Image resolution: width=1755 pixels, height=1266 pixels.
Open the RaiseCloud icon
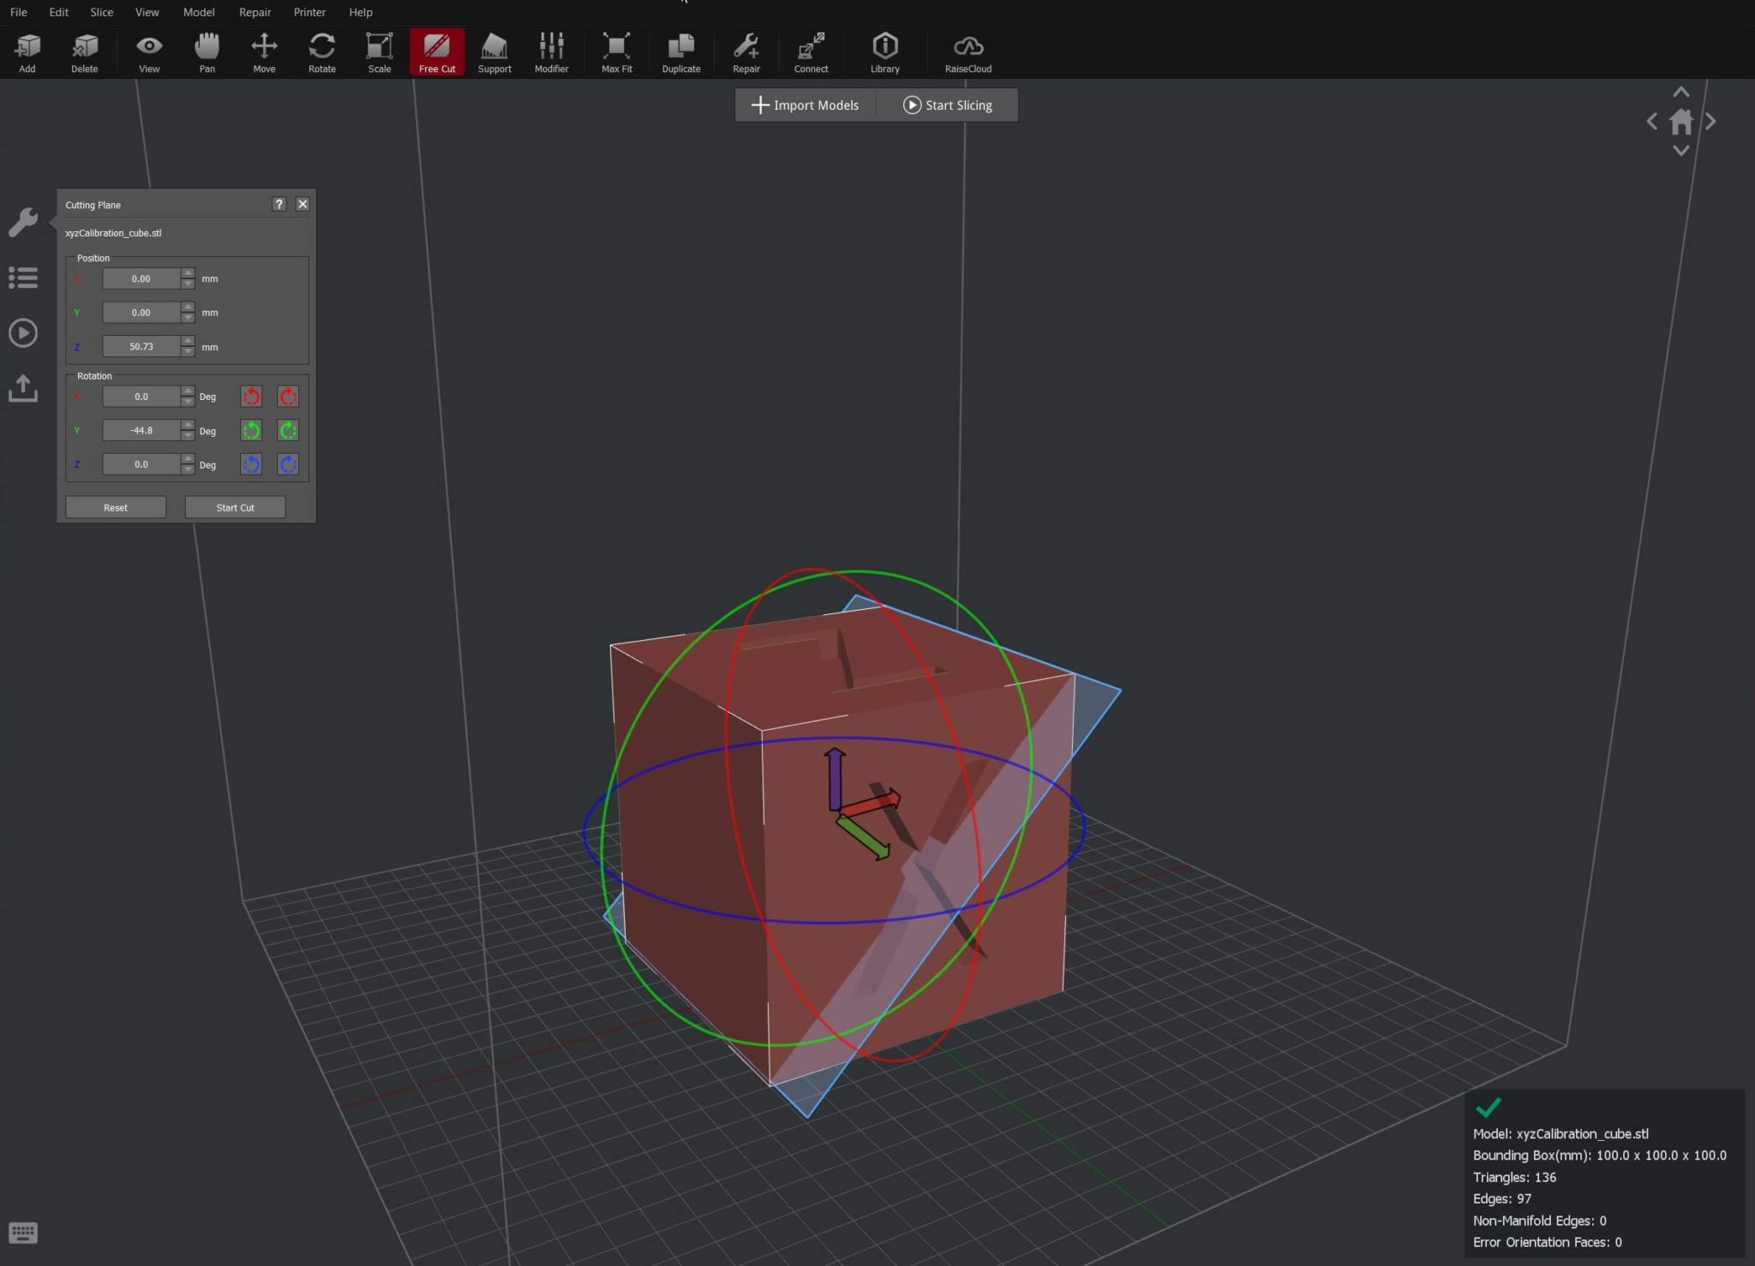click(967, 51)
